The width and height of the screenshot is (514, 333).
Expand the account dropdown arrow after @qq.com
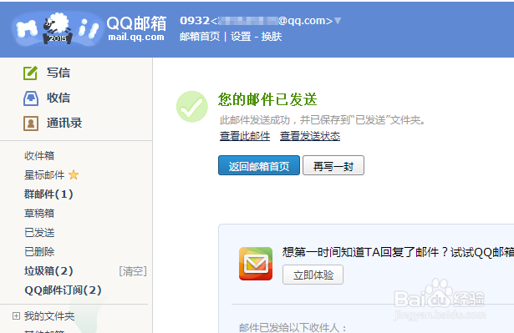pyautogui.click(x=338, y=21)
